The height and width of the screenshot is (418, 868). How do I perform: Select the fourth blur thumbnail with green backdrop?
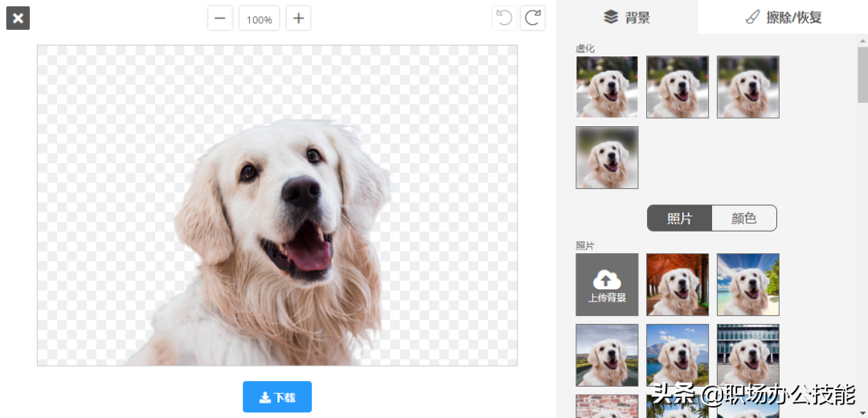click(x=607, y=158)
